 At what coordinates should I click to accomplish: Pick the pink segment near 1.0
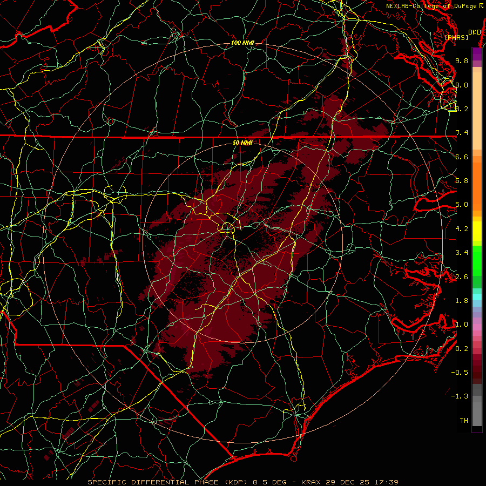[x=477, y=327]
